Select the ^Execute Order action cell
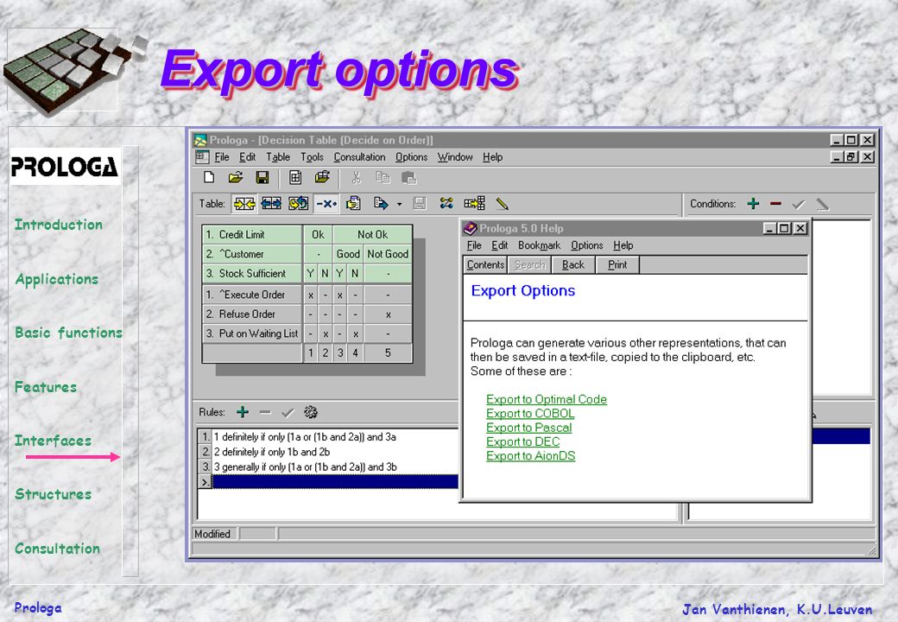The width and height of the screenshot is (898, 622). [252, 295]
